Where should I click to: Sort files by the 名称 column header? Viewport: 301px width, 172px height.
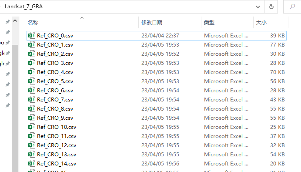(33, 23)
